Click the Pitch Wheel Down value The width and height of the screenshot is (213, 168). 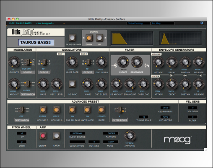click(22, 142)
